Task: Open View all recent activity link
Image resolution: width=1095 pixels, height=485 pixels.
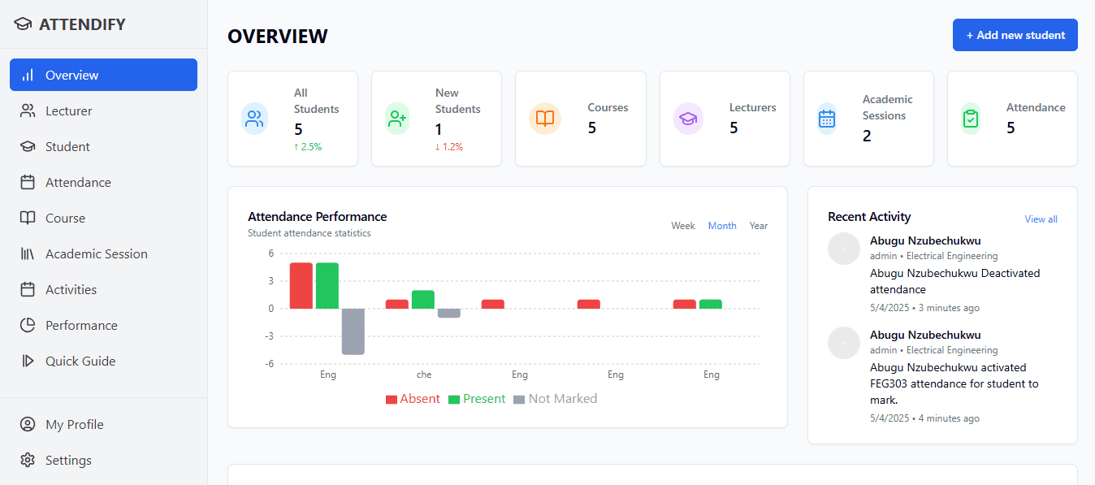Action: point(1041,219)
